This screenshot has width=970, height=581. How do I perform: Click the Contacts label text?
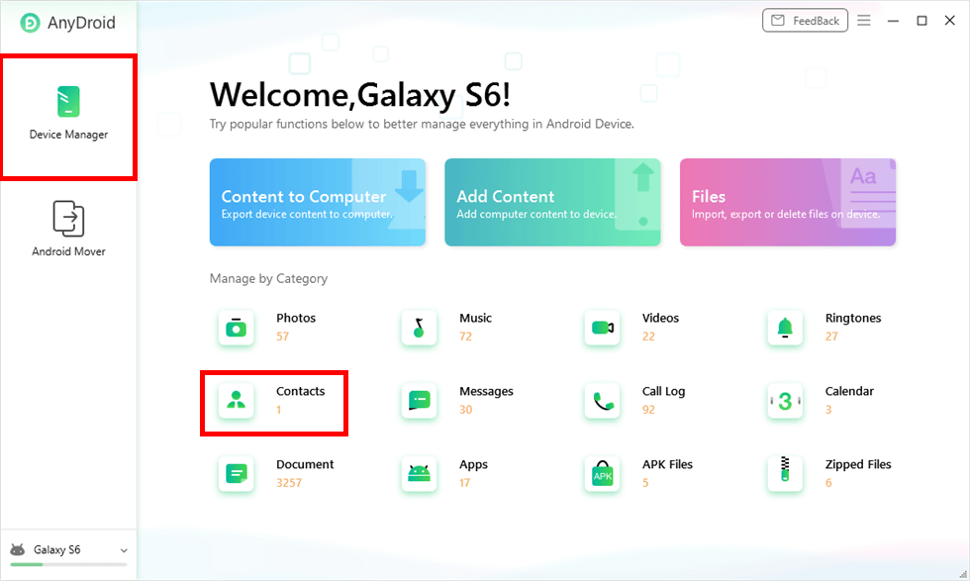coord(300,391)
